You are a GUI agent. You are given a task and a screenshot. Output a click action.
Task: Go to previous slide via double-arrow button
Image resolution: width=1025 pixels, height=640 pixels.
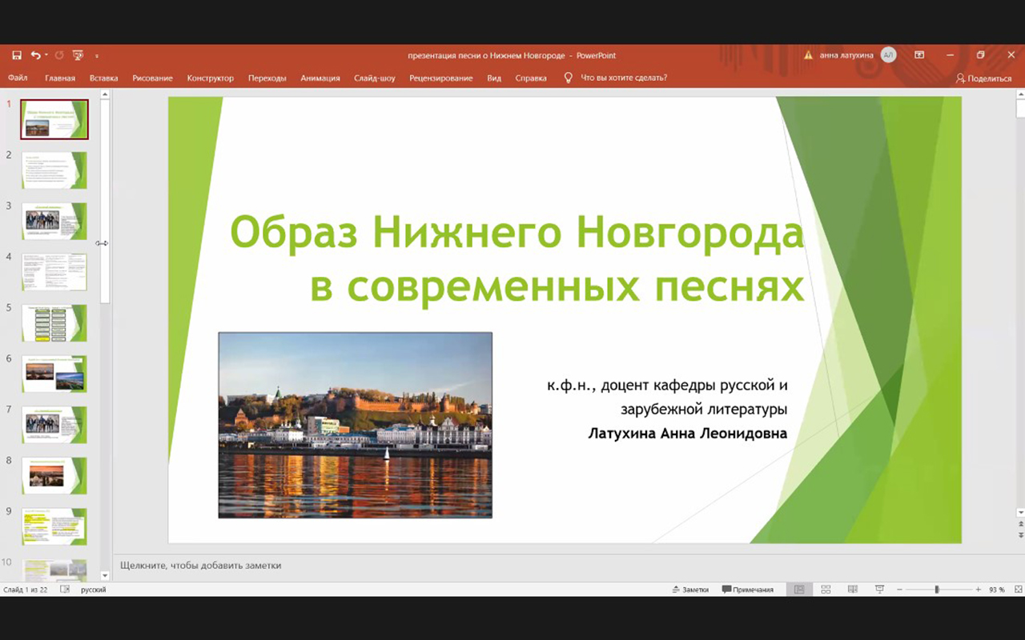pos(1020,524)
